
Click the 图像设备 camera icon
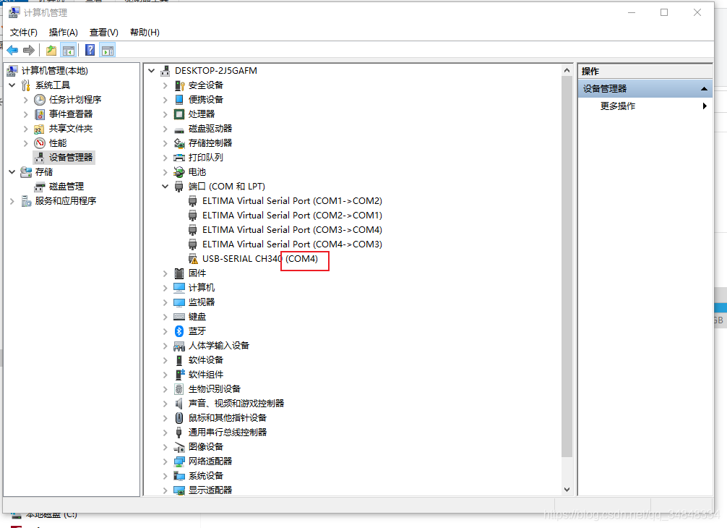[x=179, y=447]
